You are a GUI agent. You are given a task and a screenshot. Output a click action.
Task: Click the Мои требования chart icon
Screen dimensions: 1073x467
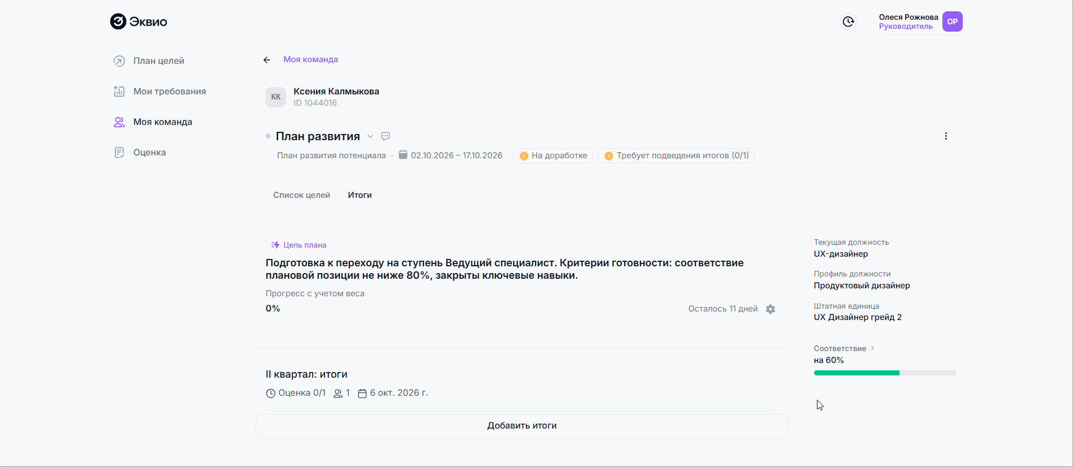click(119, 92)
